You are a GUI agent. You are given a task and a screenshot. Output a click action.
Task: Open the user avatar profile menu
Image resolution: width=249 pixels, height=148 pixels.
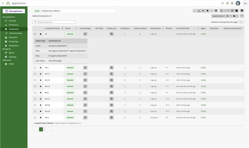pyautogui.click(x=238, y=3)
